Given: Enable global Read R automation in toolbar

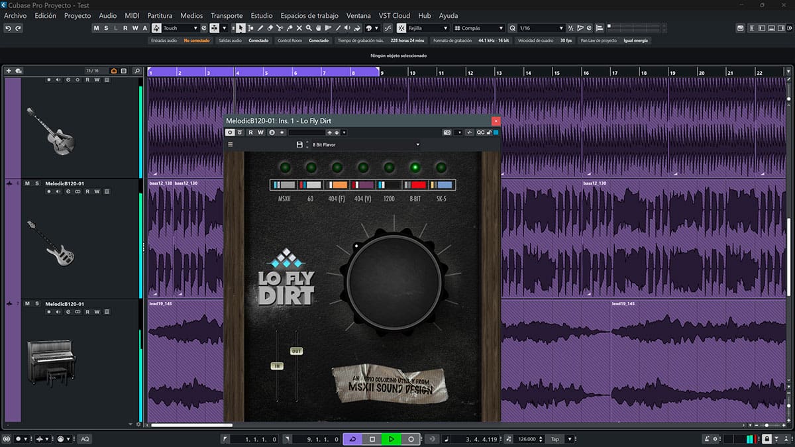Looking at the screenshot, I should coord(125,28).
